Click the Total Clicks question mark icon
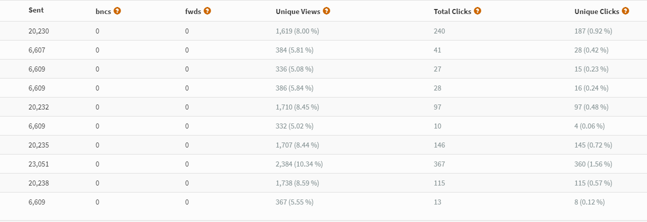Image resolution: width=647 pixels, height=222 pixels. pos(477,10)
